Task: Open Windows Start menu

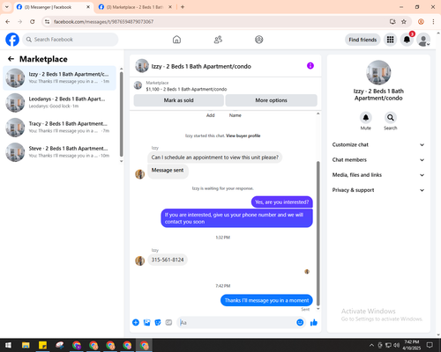Action: pos(8,345)
